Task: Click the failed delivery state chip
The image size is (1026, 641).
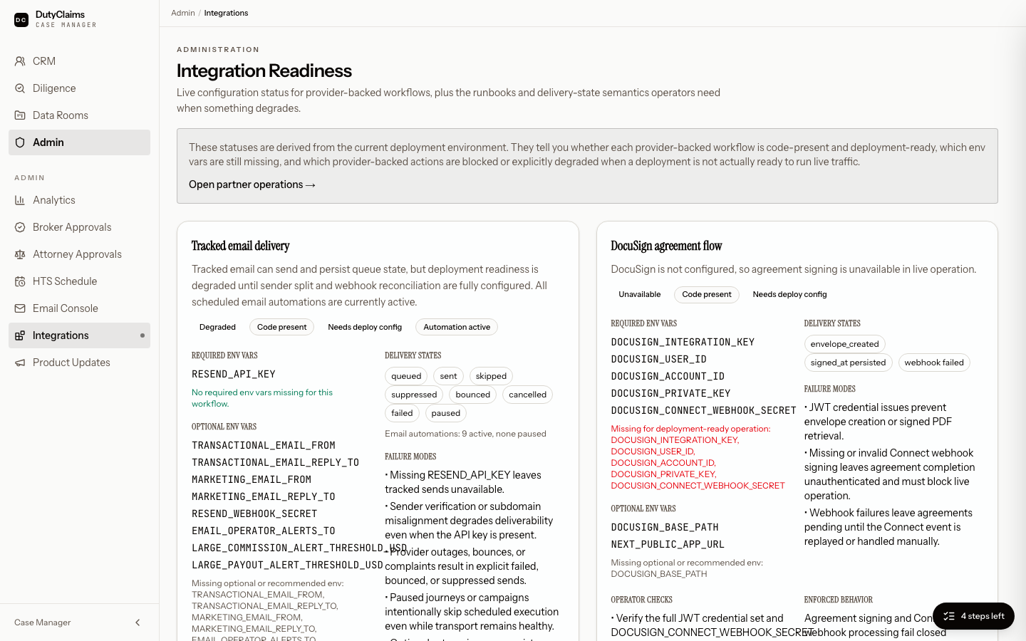Action: (x=402, y=413)
